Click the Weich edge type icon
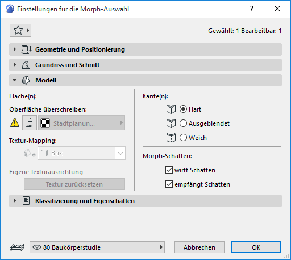 click(171, 138)
